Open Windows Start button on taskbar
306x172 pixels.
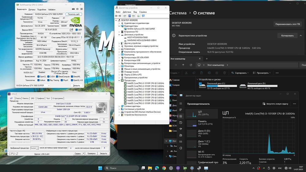[100, 168]
